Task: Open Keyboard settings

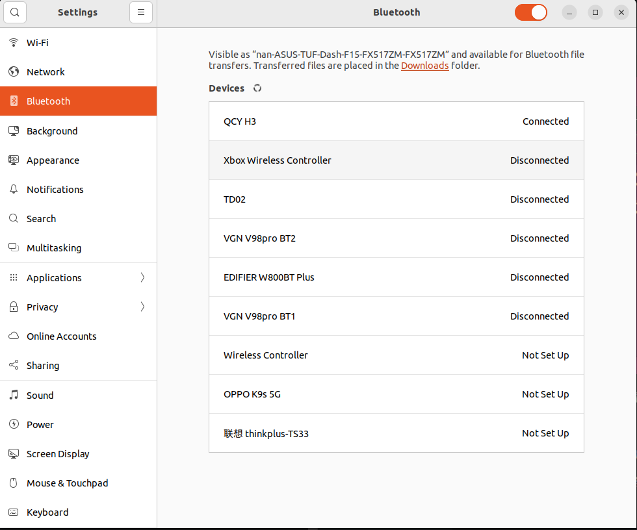Action: pyautogui.click(x=79, y=512)
